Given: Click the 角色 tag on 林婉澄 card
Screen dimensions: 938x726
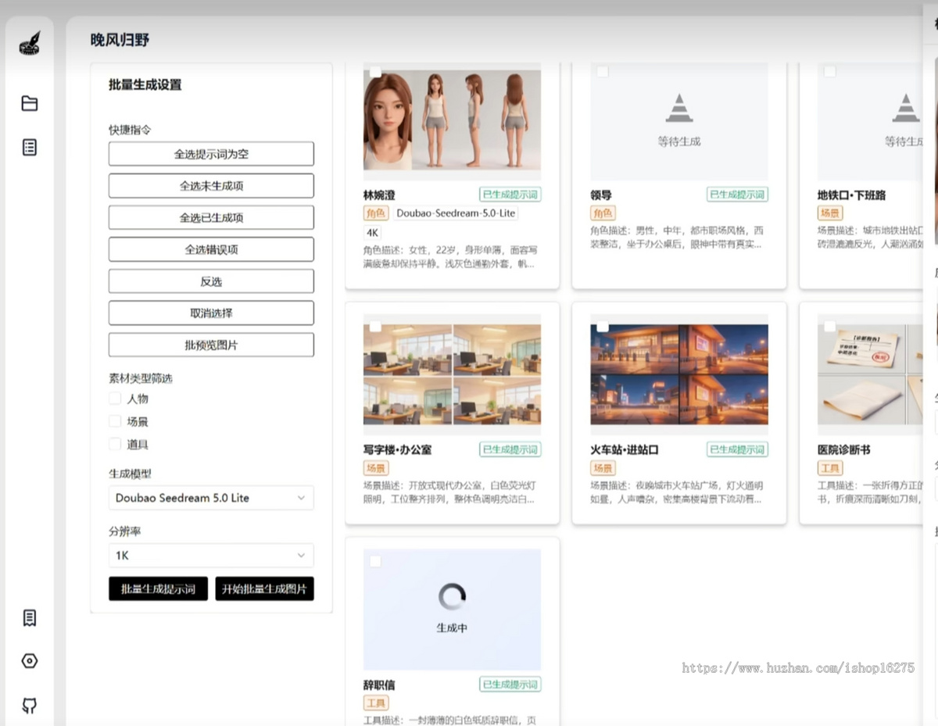Looking at the screenshot, I should 376,213.
